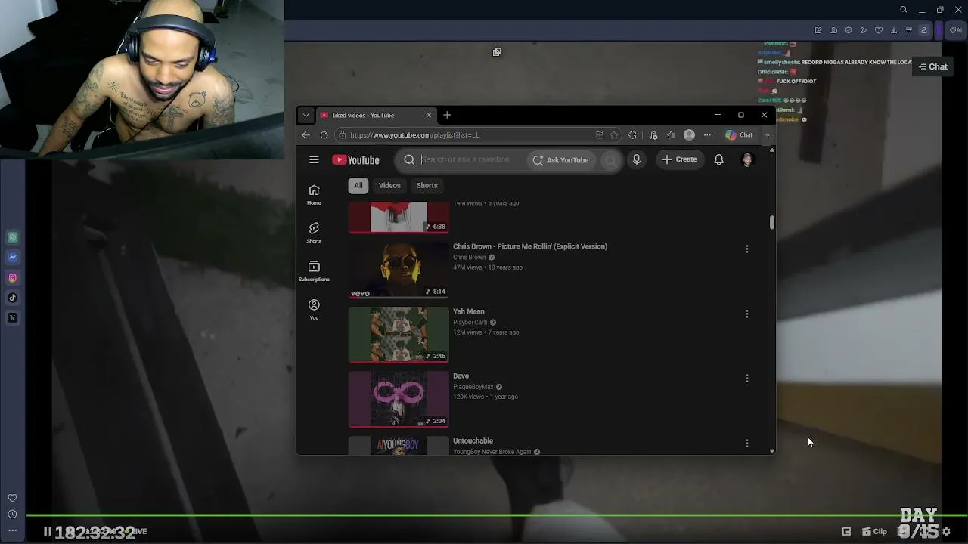Screen dimensions: 968x544
Task: Open a new browser tab
Action: coord(447,115)
